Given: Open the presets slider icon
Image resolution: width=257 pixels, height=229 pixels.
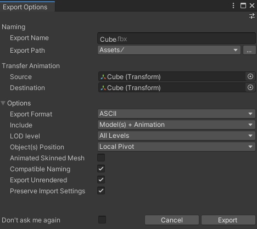Looking at the screenshot, I should tap(252, 16).
